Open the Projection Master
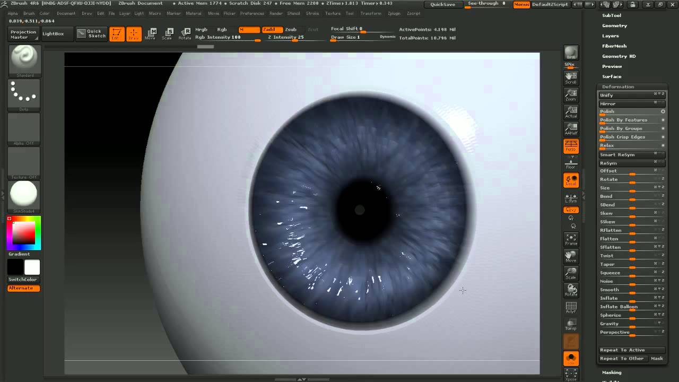Image resolution: width=679 pixels, height=382 pixels. 24,34
